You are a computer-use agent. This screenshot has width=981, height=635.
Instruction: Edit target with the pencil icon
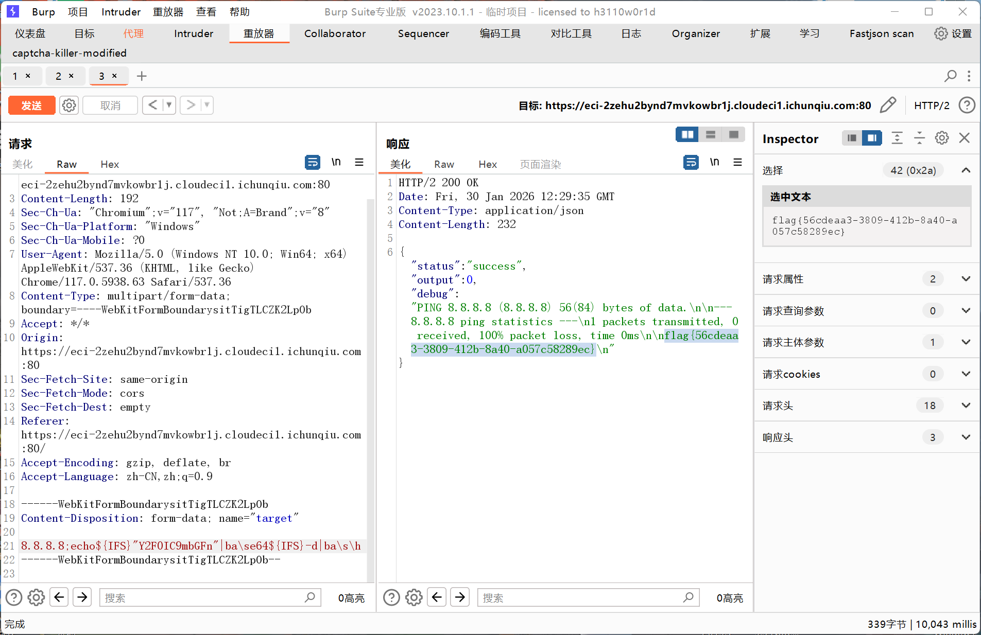tap(888, 105)
